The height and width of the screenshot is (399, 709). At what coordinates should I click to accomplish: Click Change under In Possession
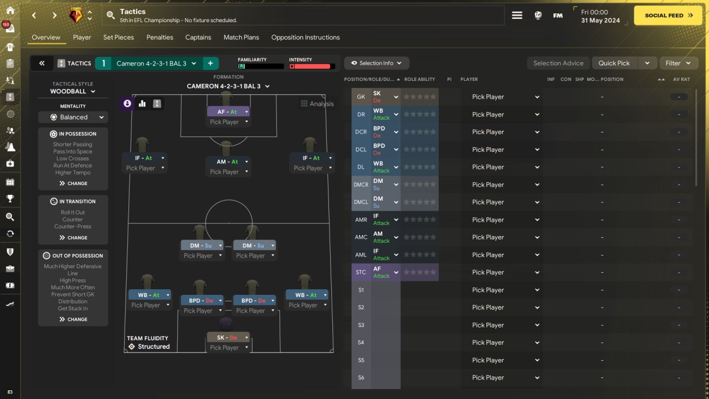pos(73,183)
